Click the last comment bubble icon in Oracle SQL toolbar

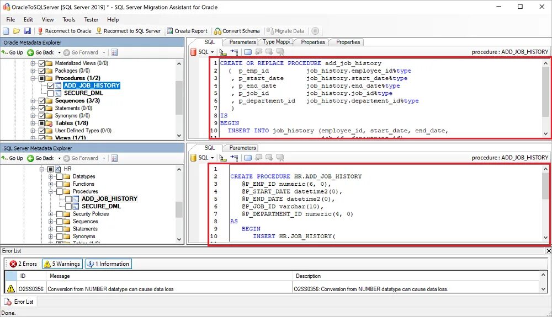point(280,52)
